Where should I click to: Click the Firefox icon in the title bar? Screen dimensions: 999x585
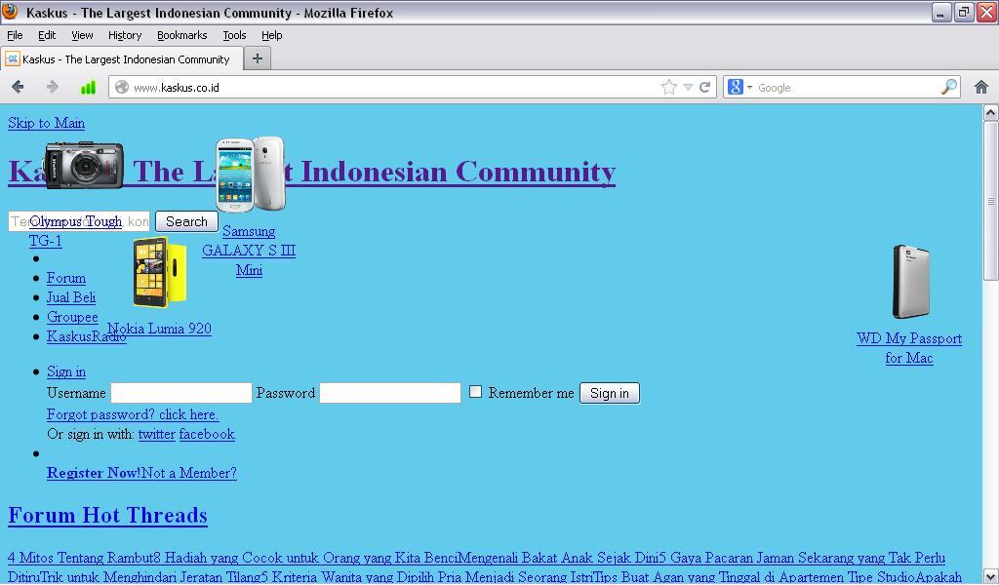(11, 13)
